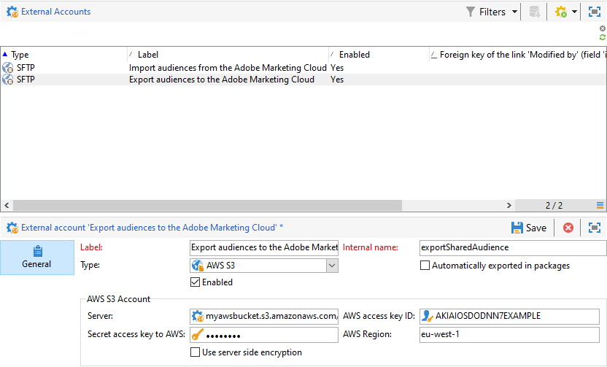Click the actions gear icon in top toolbar

point(560,12)
